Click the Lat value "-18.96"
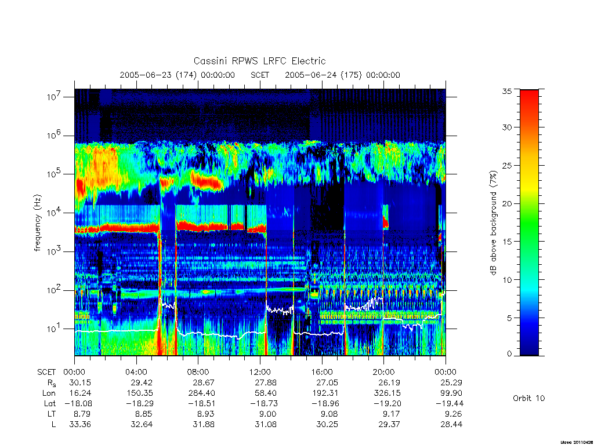Image resolution: width=594 pixels, height=445 pixels. [325, 403]
